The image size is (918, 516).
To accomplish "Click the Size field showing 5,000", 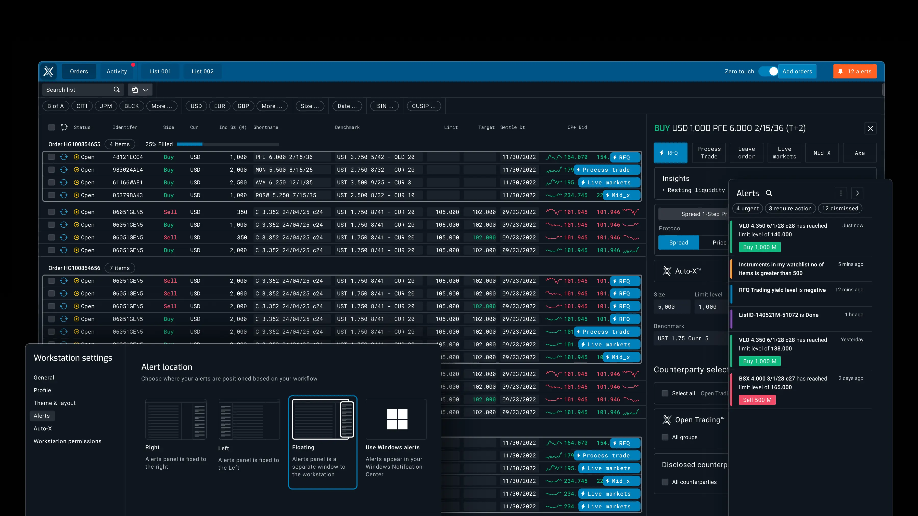I will point(672,307).
